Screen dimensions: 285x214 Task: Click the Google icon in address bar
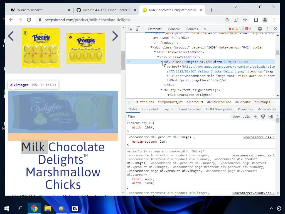click(227, 20)
